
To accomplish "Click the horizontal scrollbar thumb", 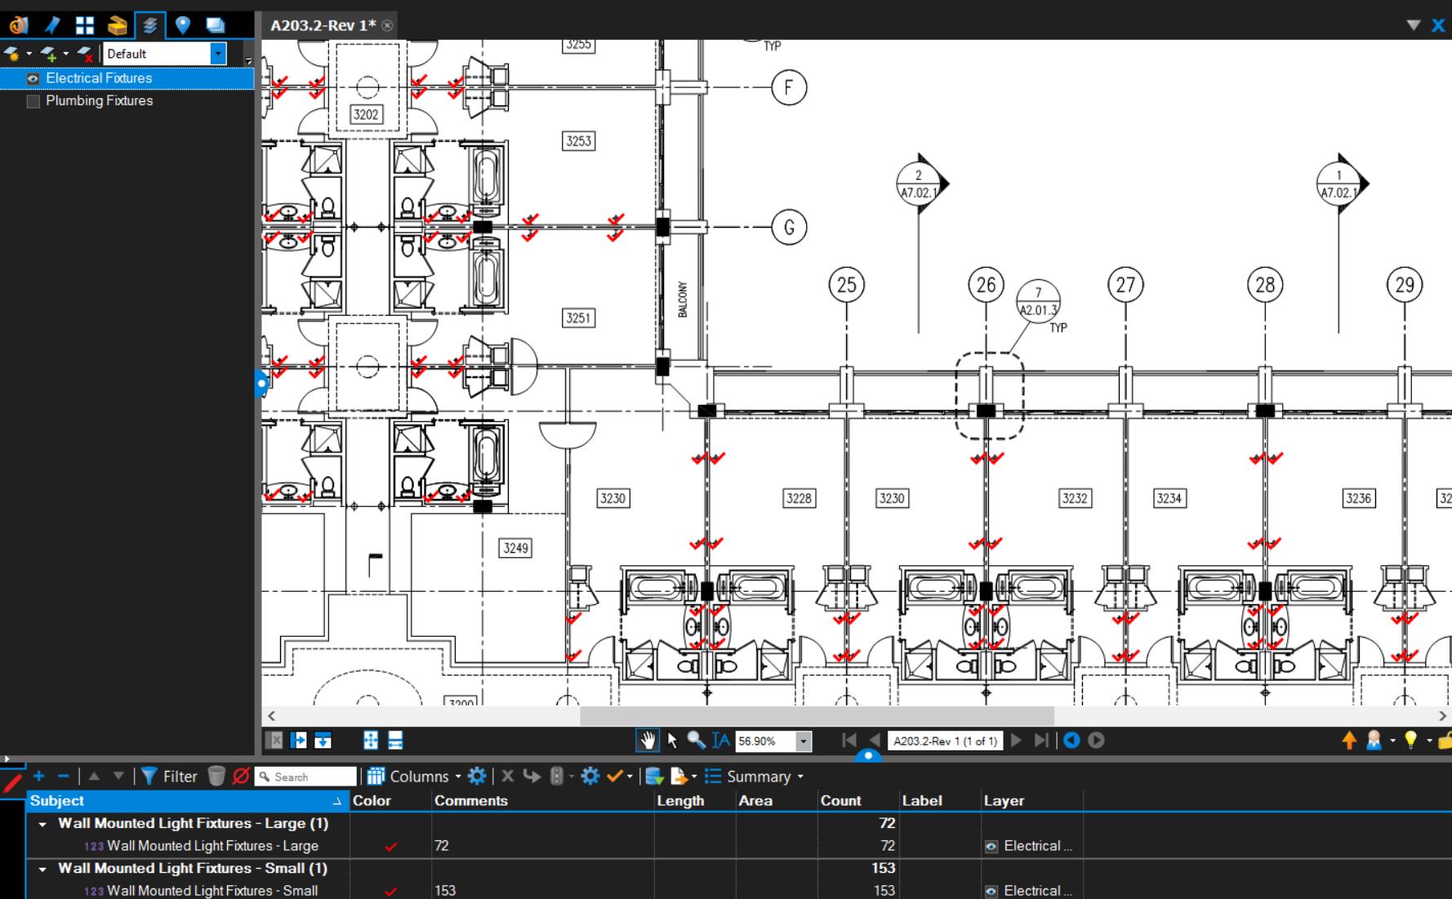I will 817,716.
